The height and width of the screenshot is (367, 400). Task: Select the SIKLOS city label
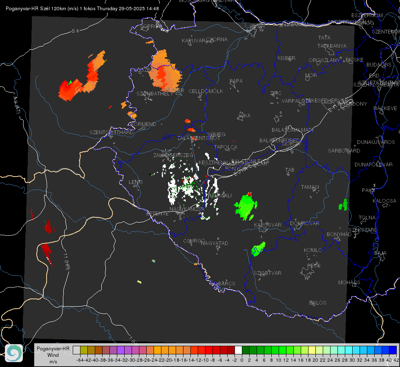point(317,303)
